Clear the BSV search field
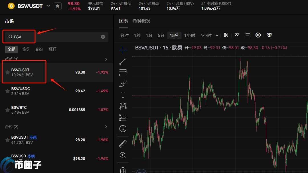 tap(103, 37)
